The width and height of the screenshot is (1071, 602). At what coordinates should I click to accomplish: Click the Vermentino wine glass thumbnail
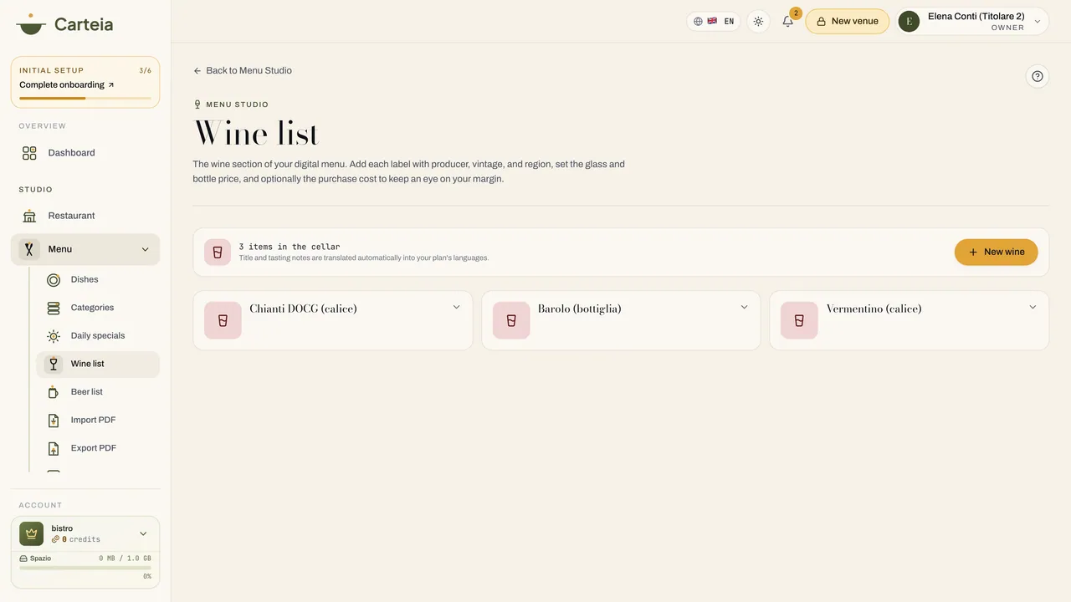pyautogui.click(x=799, y=320)
